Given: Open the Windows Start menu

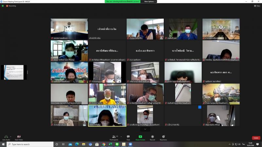Looking at the screenshot, I should tap(3, 144).
